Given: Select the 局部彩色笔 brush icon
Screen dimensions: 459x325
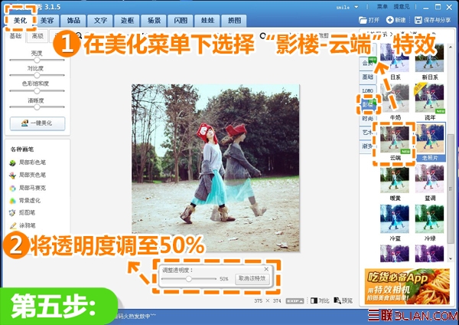Looking at the screenshot, I should [x=12, y=162].
